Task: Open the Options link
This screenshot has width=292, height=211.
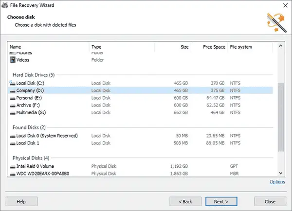Action: coord(277,182)
